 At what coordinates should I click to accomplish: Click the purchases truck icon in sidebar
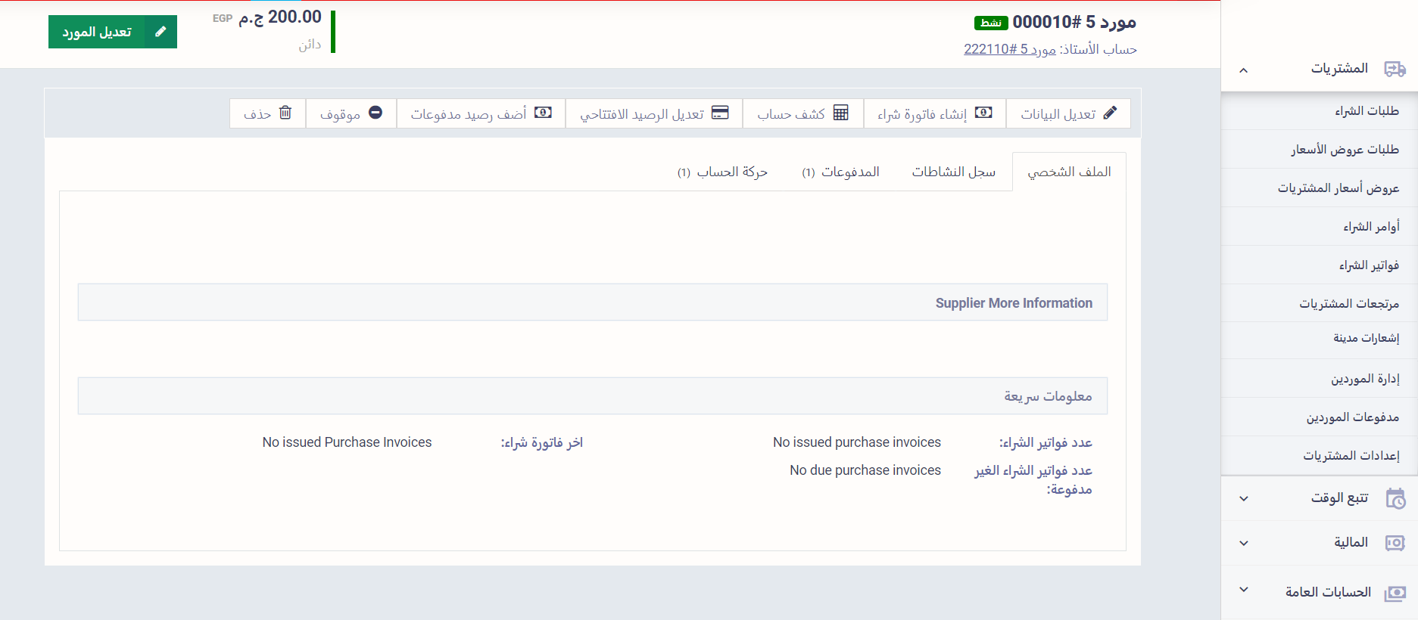(x=1395, y=70)
